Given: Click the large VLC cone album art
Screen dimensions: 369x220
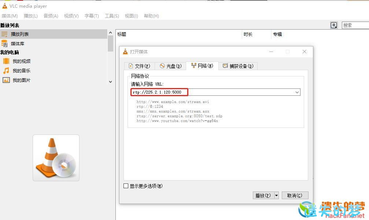Looking at the screenshot, I should point(56,158).
